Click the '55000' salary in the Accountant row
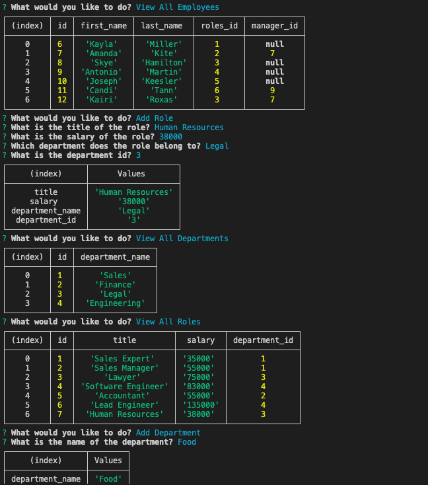Viewport: 428px width, 485px height. coord(199,396)
